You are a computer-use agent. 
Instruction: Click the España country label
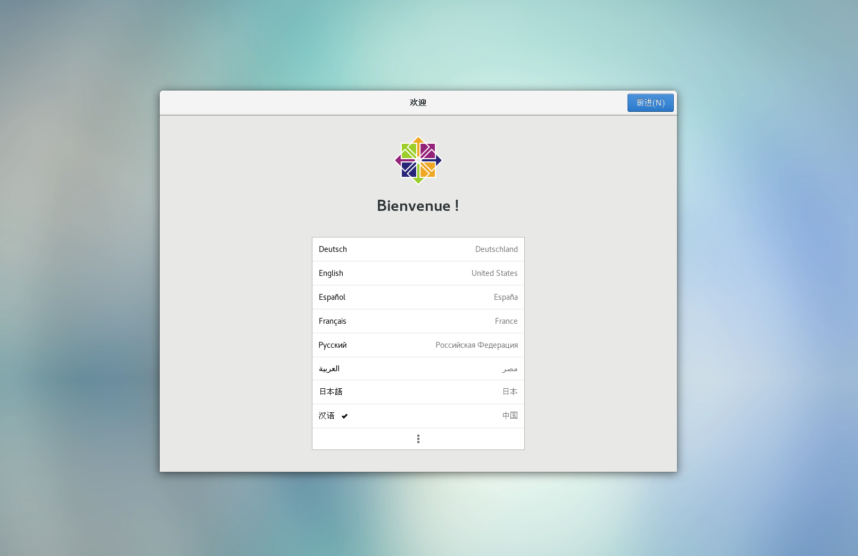505,297
